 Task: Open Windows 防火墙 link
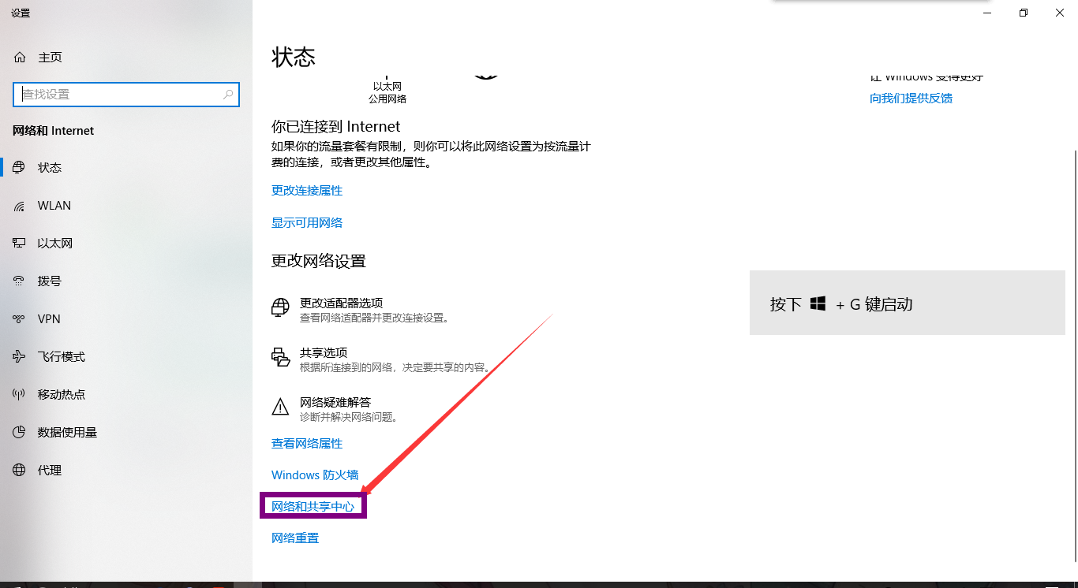click(x=315, y=475)
